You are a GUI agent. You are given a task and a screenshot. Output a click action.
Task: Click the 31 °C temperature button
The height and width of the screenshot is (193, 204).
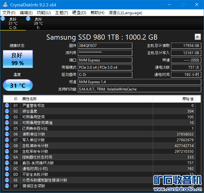click(x=18, y=85)
